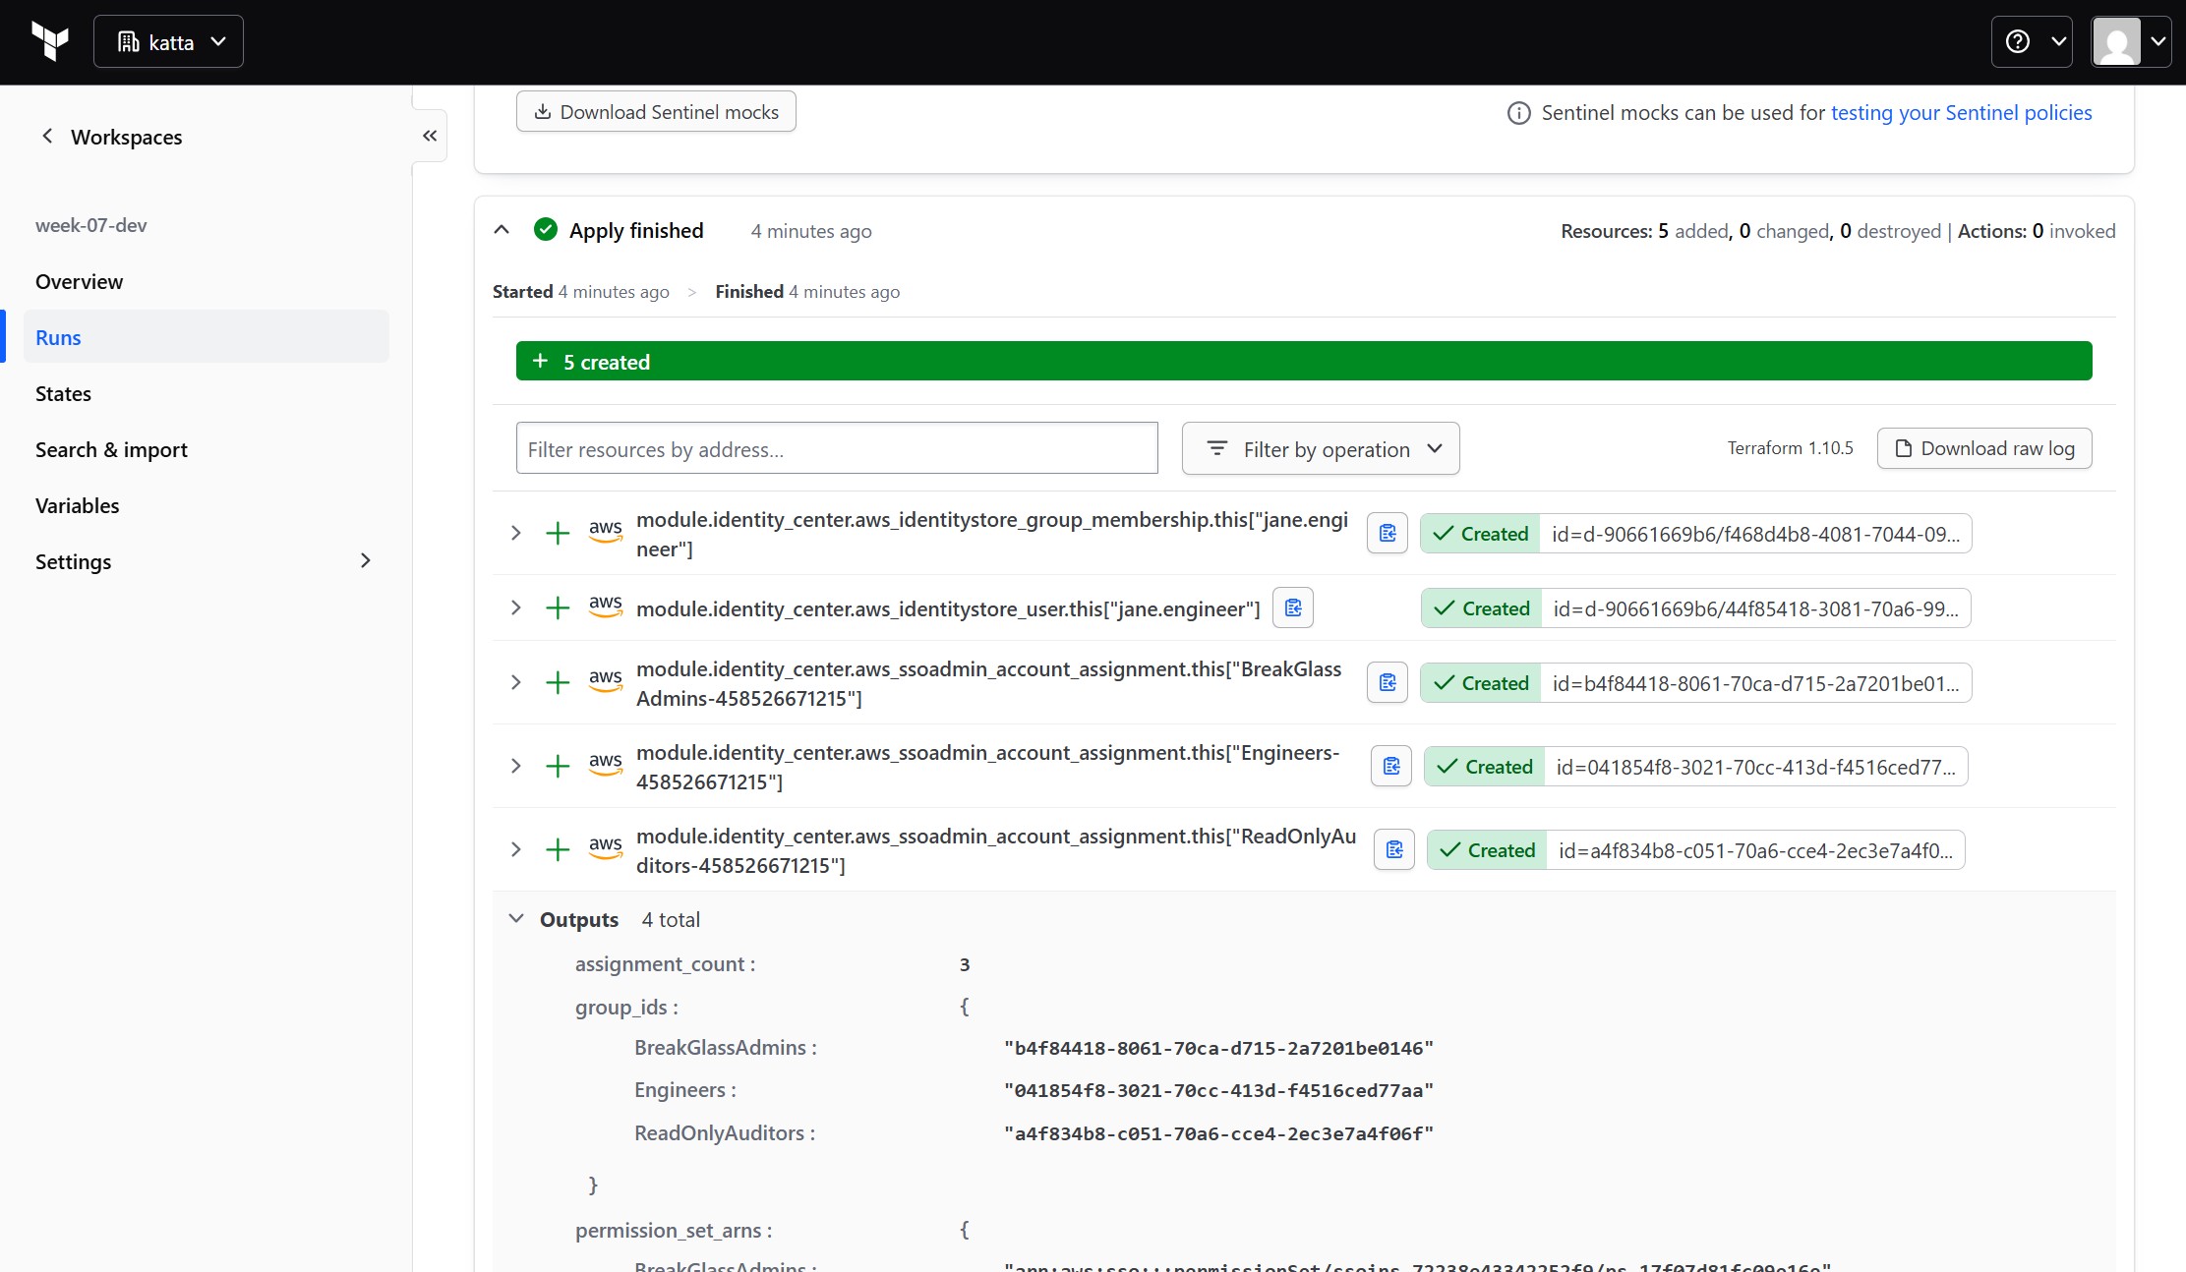Collapse the Apply finished section
This screenshot has height=1272, width=2186.
(x=502, y=230)
